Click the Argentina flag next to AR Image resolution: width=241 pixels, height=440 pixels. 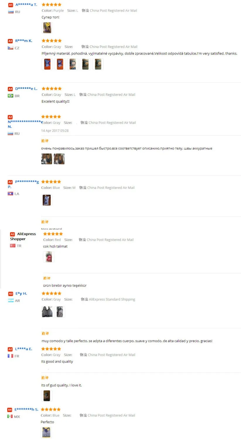[x=11, y=300]
